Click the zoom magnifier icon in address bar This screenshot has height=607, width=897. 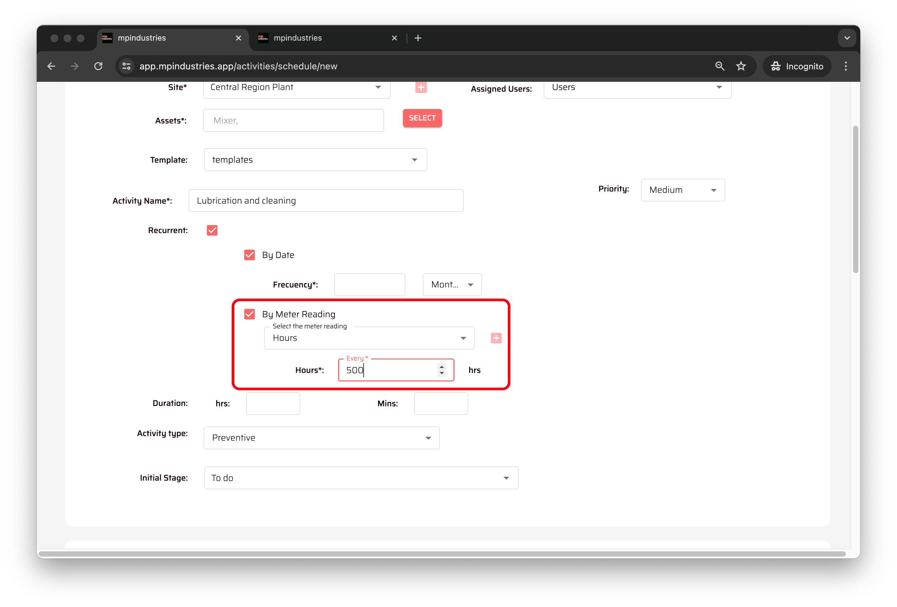coord(719,66)
